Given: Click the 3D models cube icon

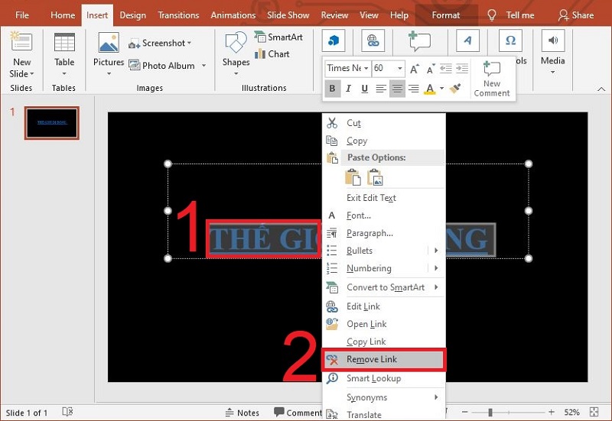Looking at the screenshot, I should tap(334, 40).
